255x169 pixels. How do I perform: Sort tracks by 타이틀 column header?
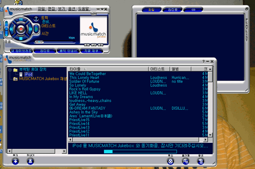[x=108, y=69]
